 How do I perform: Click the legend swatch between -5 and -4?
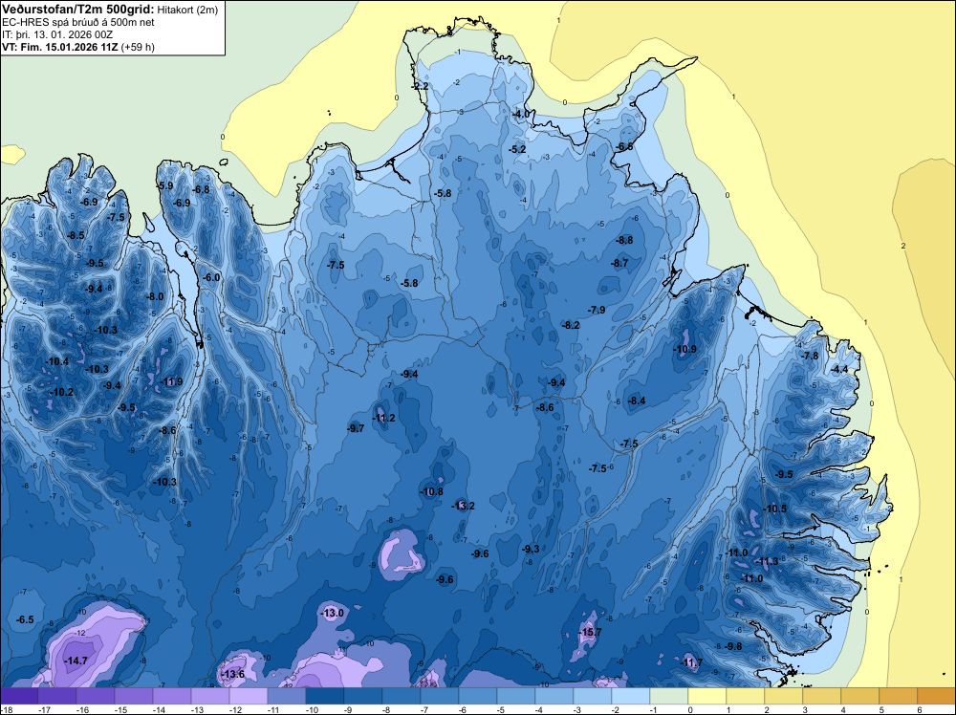click(x=516, y=696)
